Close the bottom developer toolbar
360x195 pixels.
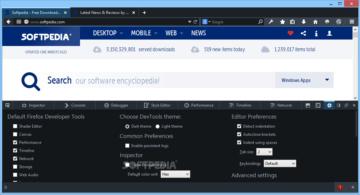(x=353, y=187)
